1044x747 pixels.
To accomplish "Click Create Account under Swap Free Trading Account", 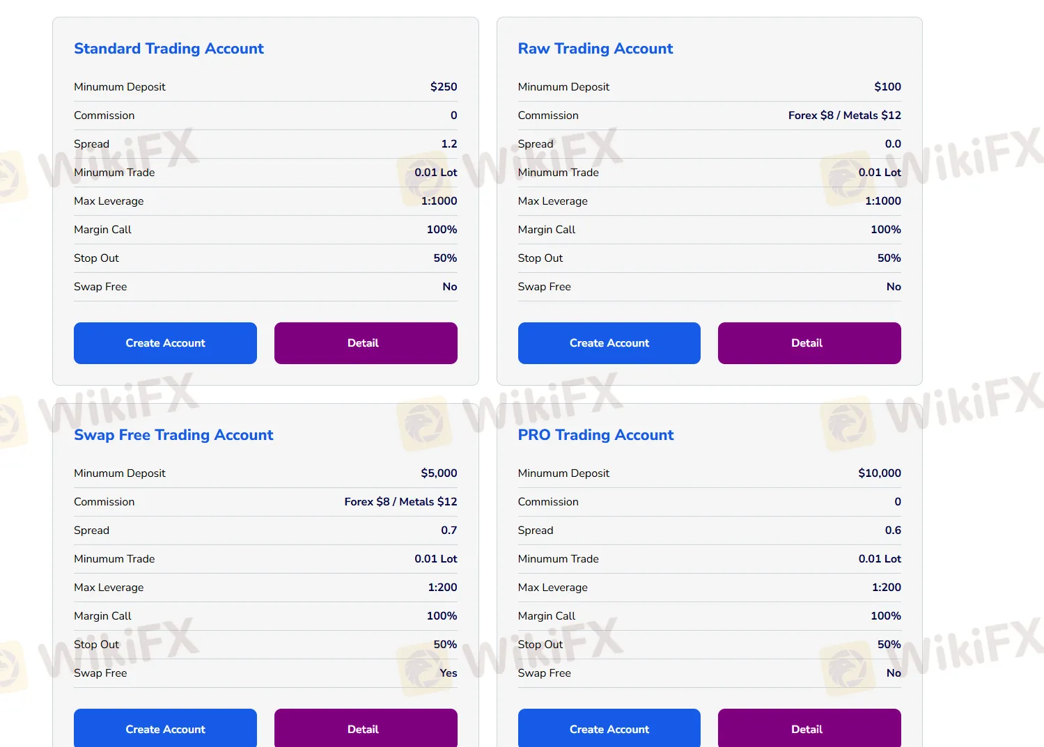I will [x=165, y=729].
